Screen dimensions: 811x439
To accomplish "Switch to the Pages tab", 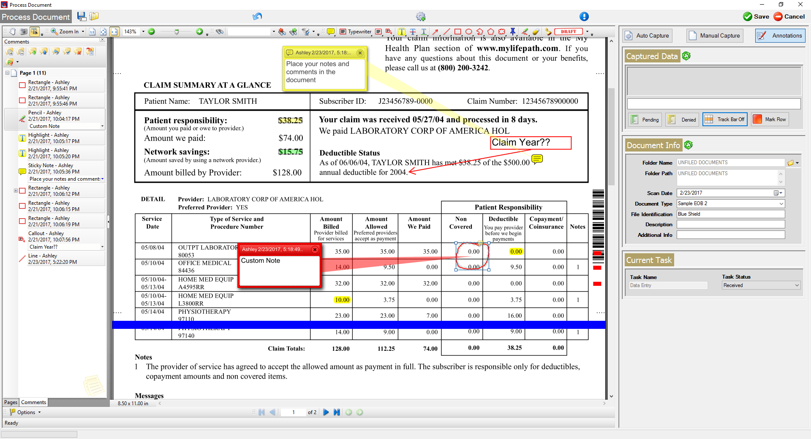I will click(10, 402).
